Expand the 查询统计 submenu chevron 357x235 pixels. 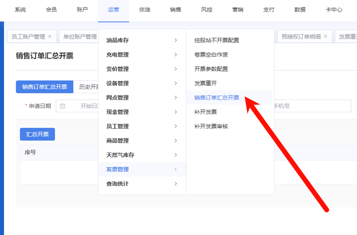coord(176,184)
